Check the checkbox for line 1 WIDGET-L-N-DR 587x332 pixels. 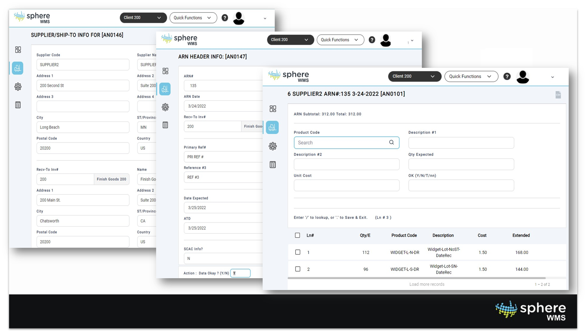(x=298, y=252)
